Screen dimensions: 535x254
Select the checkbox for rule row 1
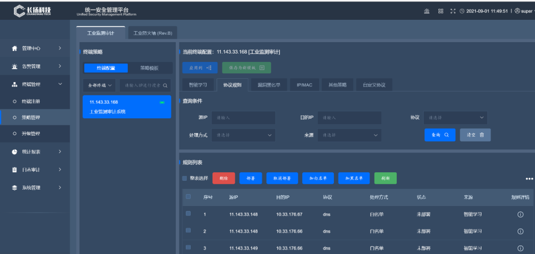pyautogui.click(x=188, y=214)
